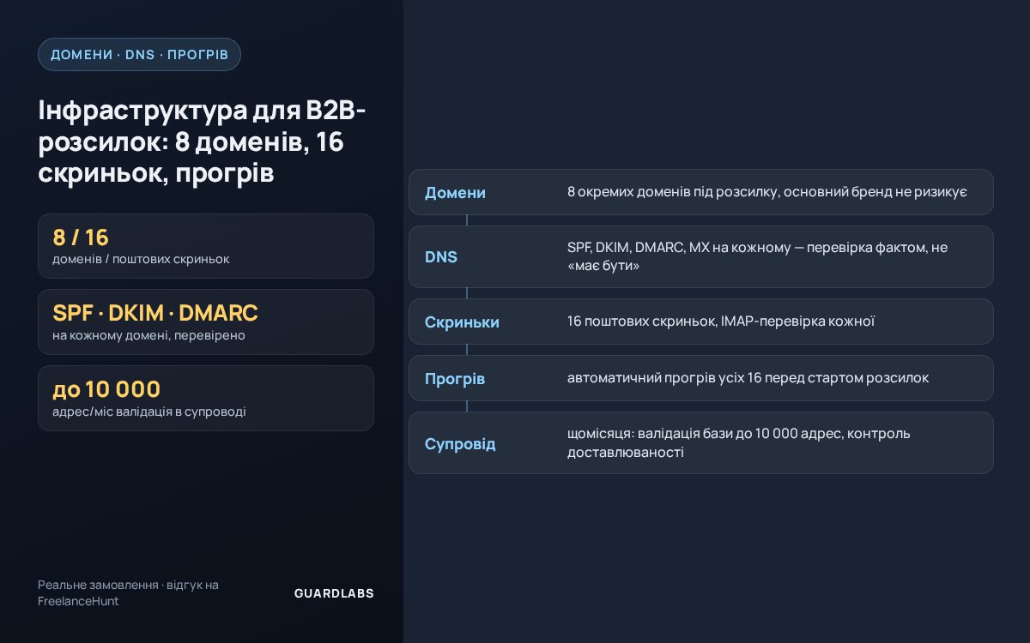
Task: Select the main headline about B2B-розсилок
Action: pyautogui.click(x=202, y=142)
